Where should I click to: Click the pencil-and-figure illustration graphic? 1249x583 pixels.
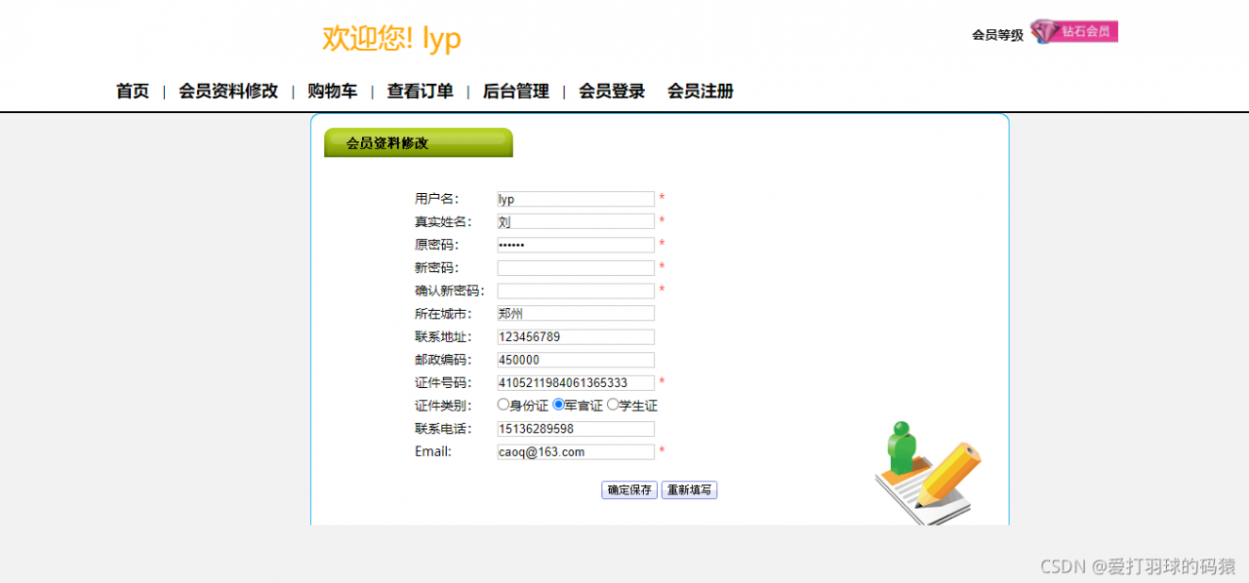925,471
